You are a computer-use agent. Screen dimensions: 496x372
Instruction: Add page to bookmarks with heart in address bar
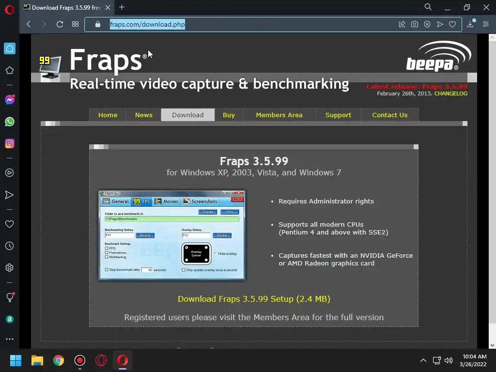452,24
